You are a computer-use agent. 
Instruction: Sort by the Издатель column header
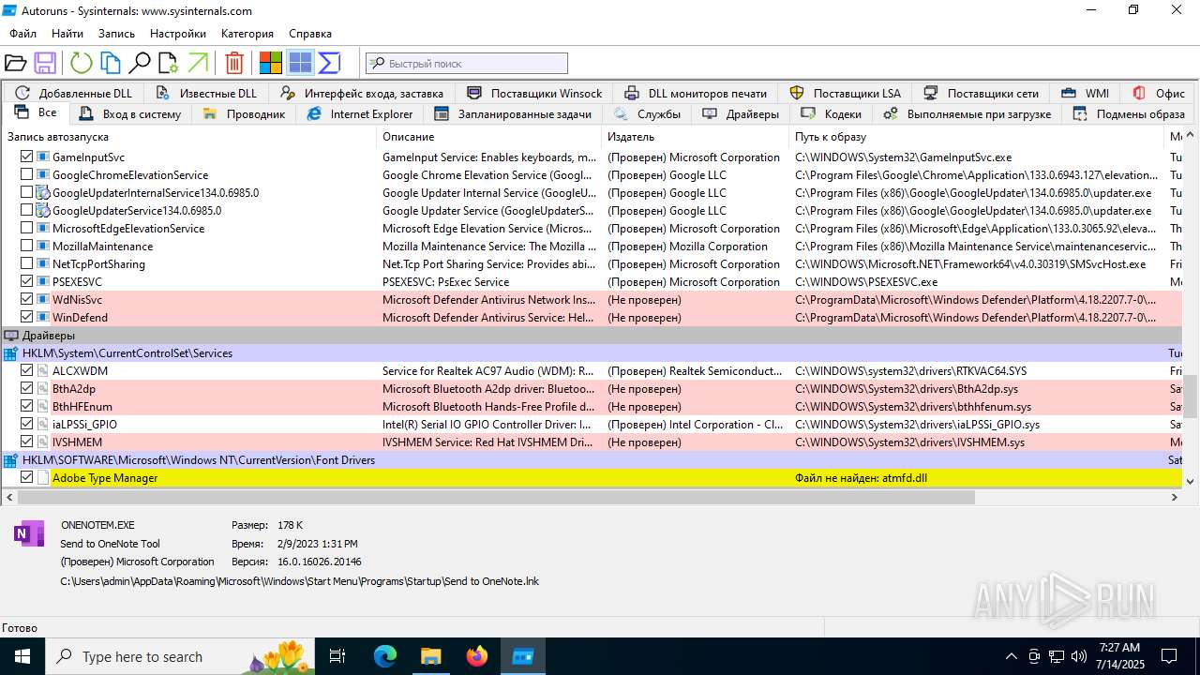[x=695, y=137]
